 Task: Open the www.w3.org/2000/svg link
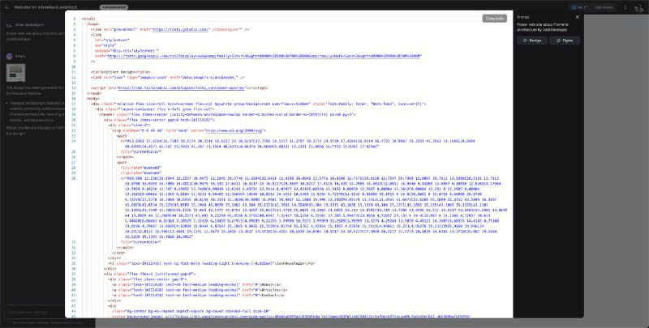[x=234, y=130]
